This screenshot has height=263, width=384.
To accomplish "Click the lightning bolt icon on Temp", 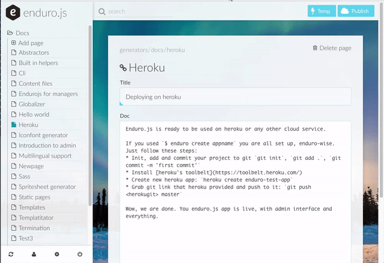I will tap(313, 11).
